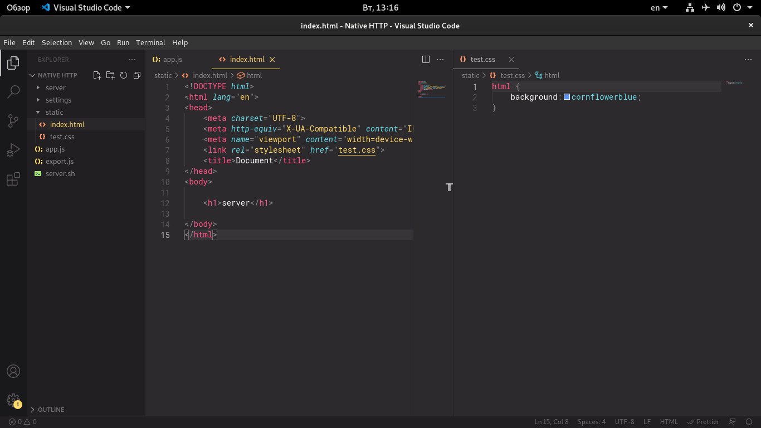The image size is (761, 428).
Task: Open more actions for index.html editor group
Action: pos(440,59)
